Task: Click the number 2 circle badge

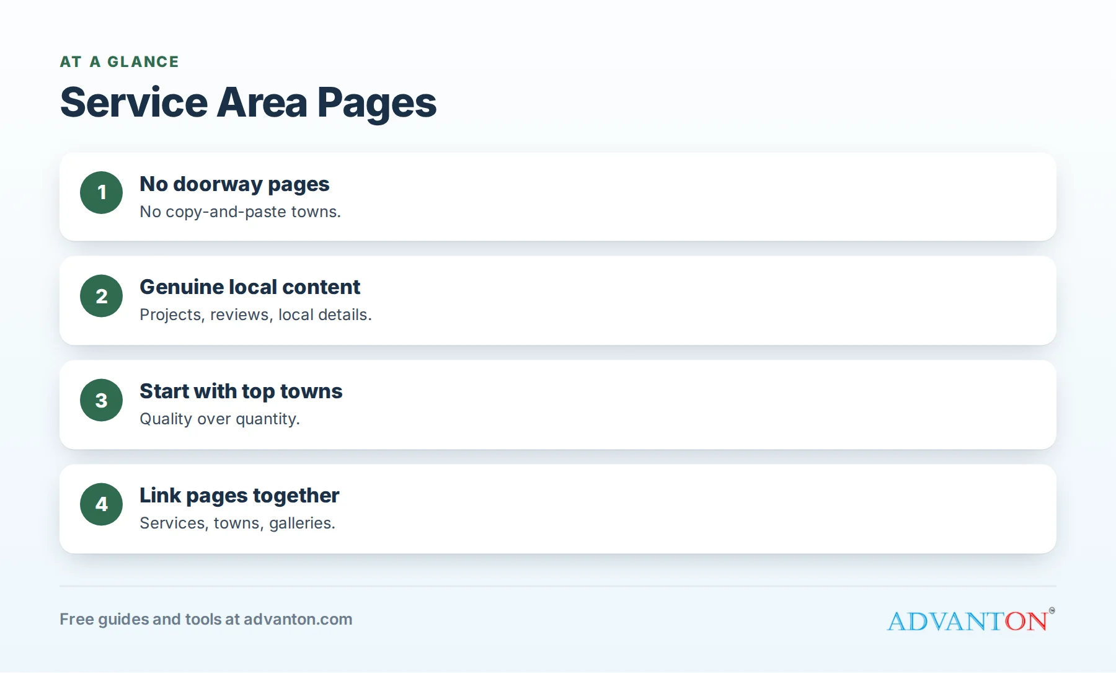Action: 101,296
